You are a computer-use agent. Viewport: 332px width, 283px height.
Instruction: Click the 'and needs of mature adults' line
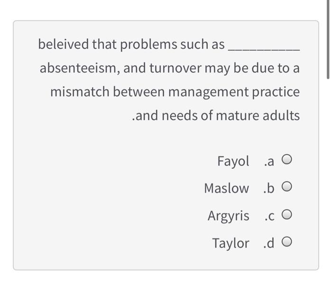click(x=216, y=115)
